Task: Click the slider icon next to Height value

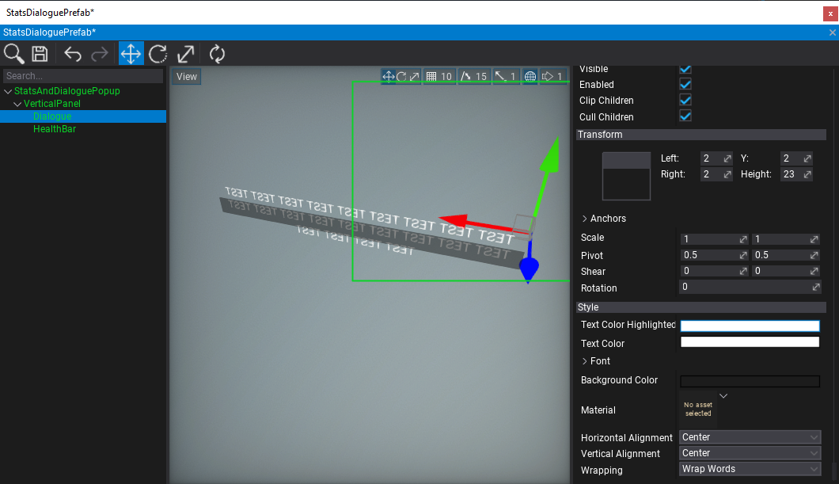Action: point(807,174)
